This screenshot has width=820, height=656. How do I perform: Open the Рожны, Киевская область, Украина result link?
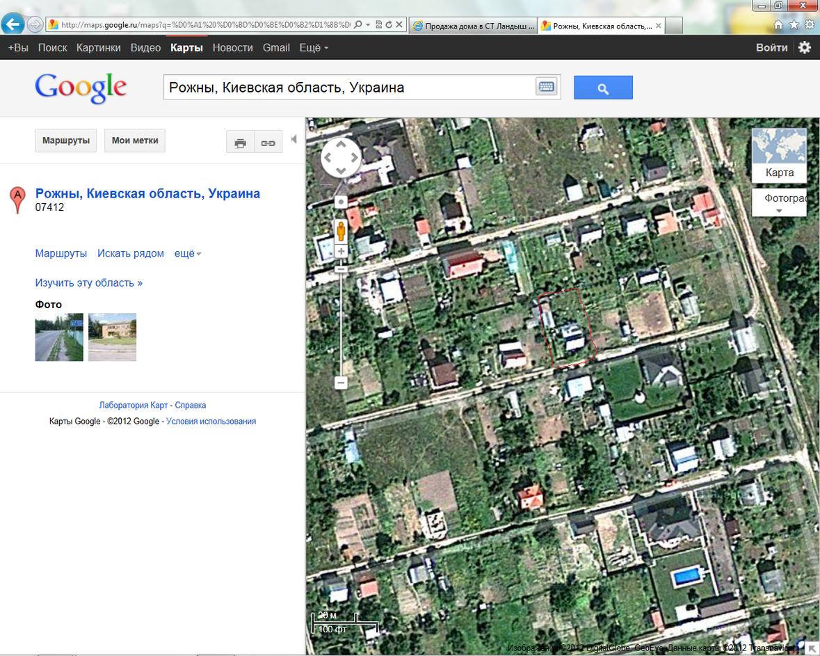pos(147,193)
